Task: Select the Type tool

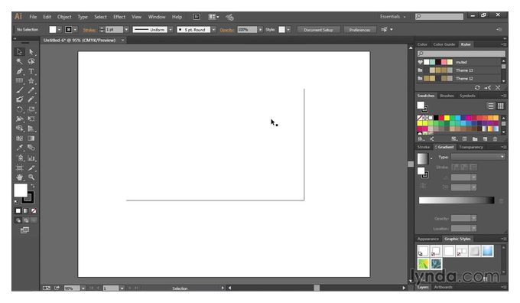Action: tap(31, 71)
